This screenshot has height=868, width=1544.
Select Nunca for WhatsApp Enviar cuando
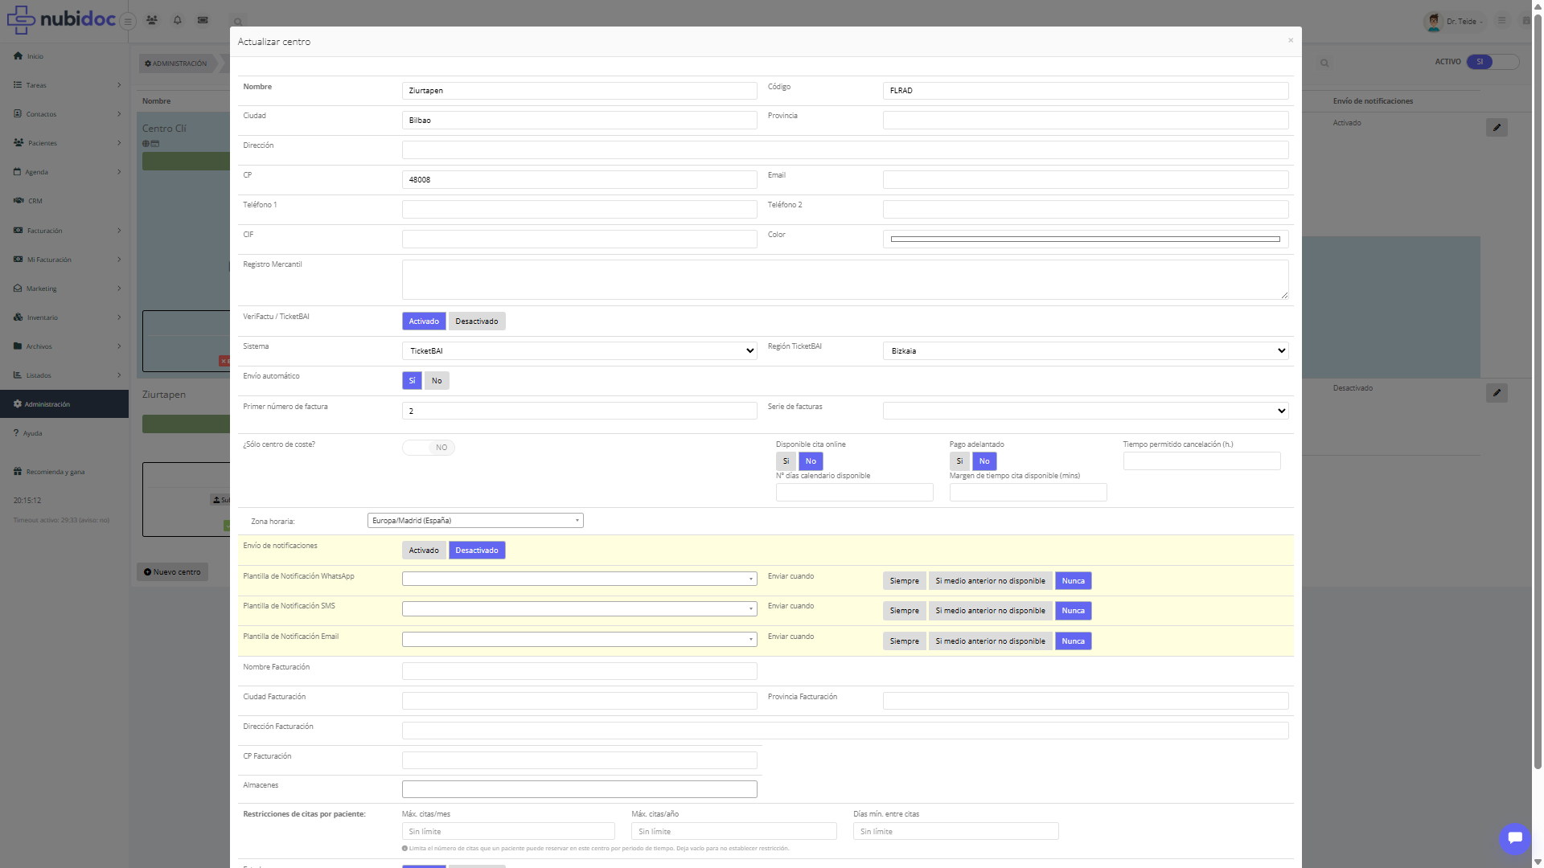1073,581
